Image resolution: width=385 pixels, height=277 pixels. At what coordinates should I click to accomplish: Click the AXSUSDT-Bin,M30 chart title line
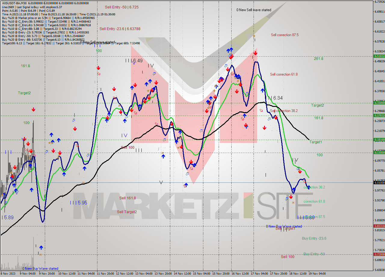point(45,3)
